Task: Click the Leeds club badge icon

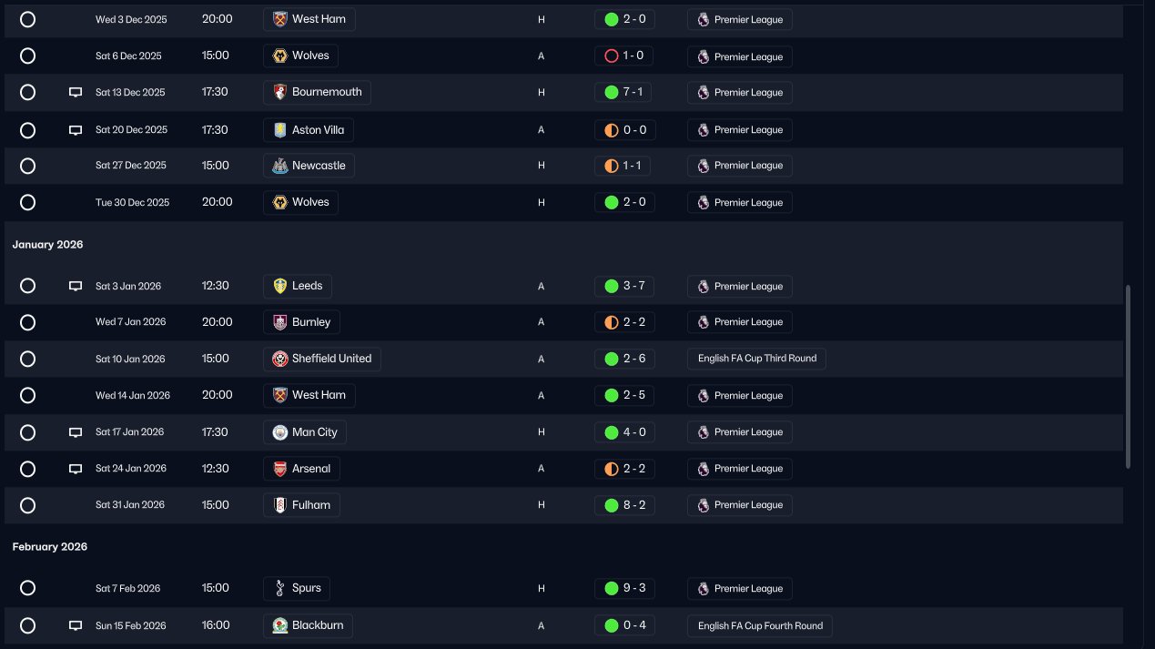Action: (279, 286)
